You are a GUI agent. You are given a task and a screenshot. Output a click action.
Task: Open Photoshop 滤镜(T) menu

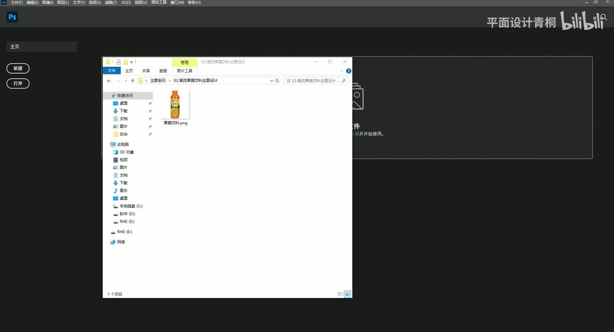click(x=110, y=2)
